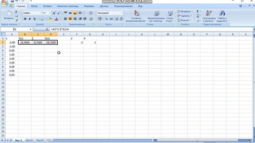Click the Fill down icon in editing group
The image size is (255, 143).
pyautogui.click(x=198, y=16)
